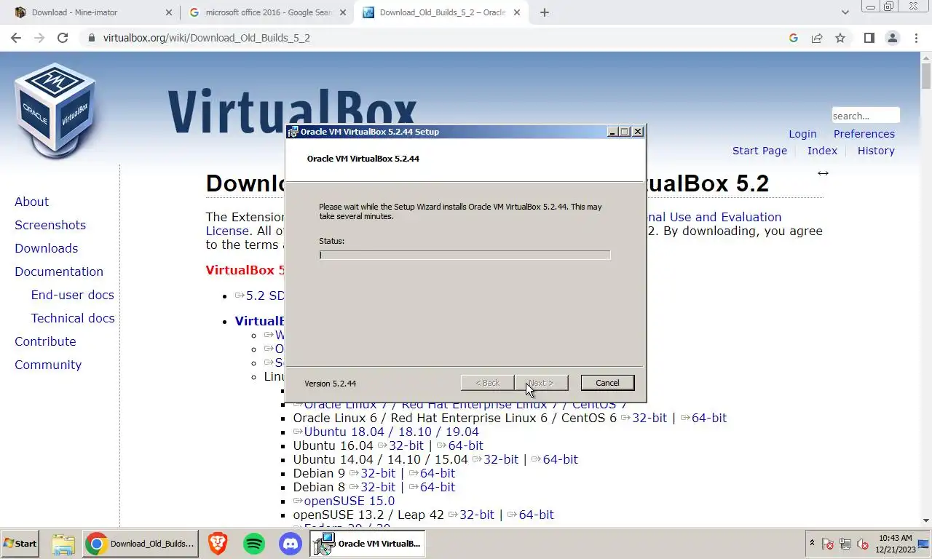This screenshot has height=559, width=932.
Task: Click the License link in the page text
Action: click(227, 231)
